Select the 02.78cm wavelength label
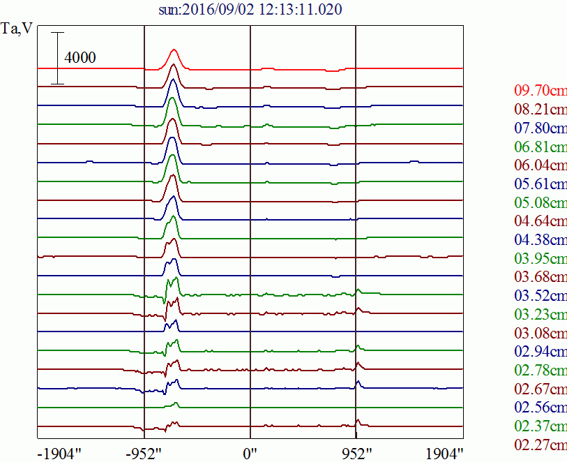Screen dimensions: 567x462 pyautogui.click(x=540, y=370)
